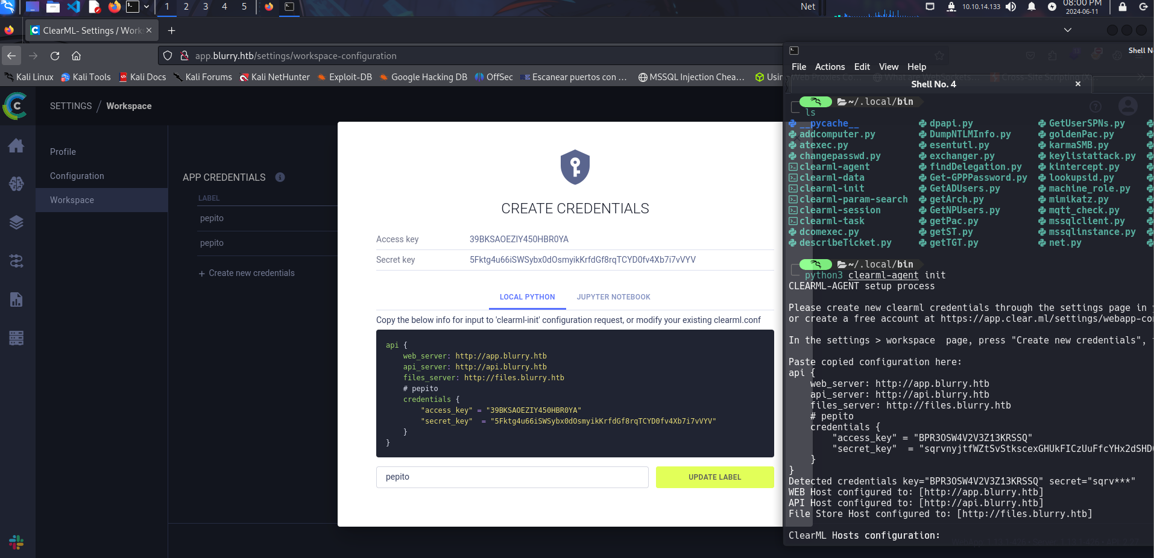Click the Kali menu dragon icon

7,7
